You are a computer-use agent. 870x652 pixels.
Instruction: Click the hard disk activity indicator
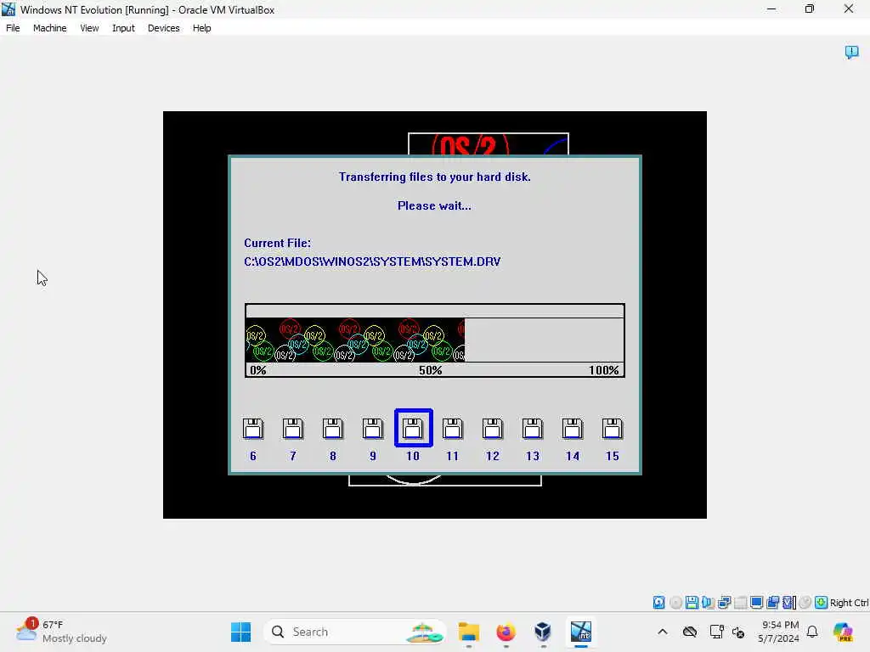[658, 603]
